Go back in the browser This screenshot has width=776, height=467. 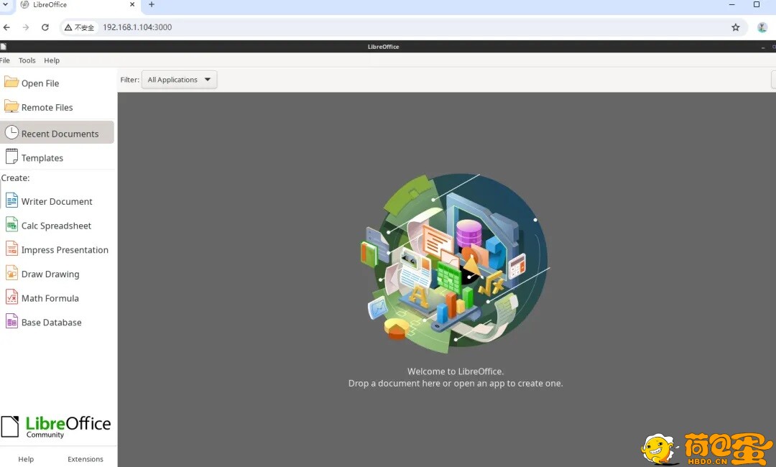coord(6,27)
